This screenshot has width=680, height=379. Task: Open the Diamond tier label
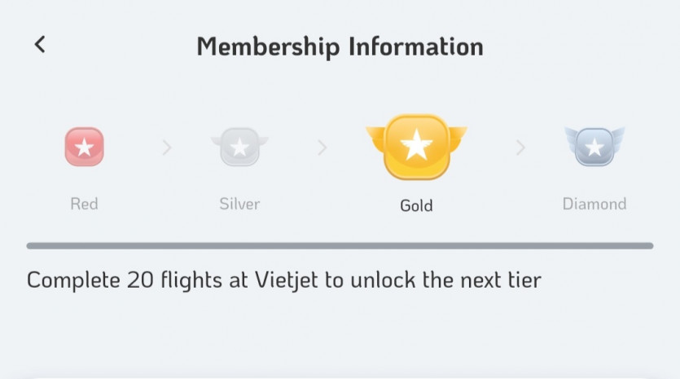point(594,204)
